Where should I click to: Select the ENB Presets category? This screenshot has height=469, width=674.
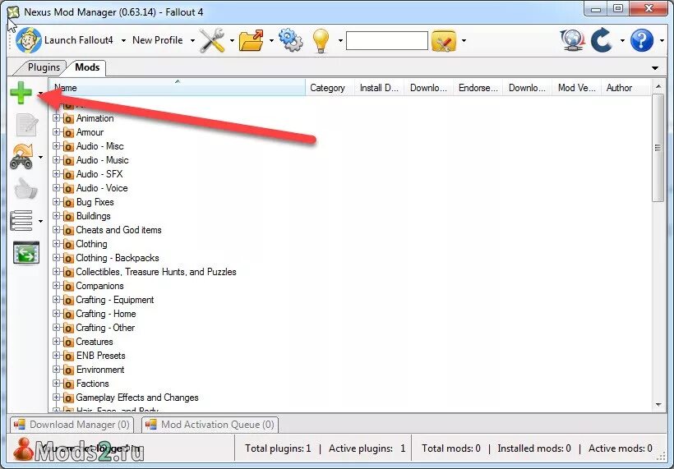100,356
